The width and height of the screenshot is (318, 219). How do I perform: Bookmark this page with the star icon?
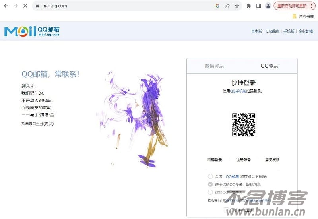pos(237,6)
